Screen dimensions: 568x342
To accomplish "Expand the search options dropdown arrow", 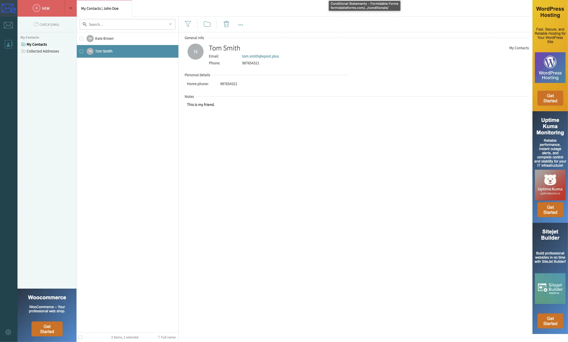I will [x=170, y=24].
